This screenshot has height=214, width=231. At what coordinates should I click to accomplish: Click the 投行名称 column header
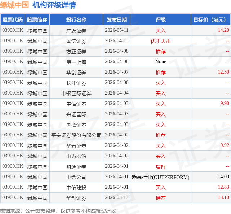tap(76, 19)
